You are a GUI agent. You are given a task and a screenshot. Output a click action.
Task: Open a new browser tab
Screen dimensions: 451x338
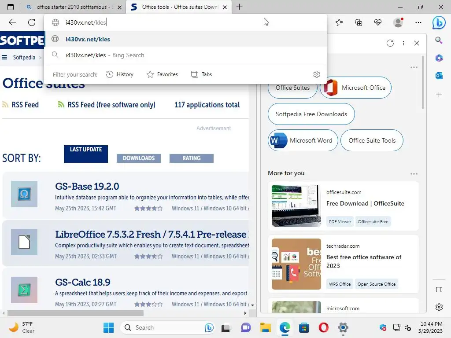[239, 7]
